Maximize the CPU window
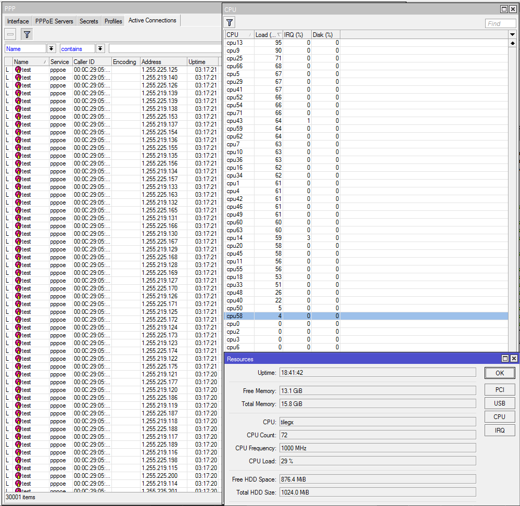 [x=504, y=9]
